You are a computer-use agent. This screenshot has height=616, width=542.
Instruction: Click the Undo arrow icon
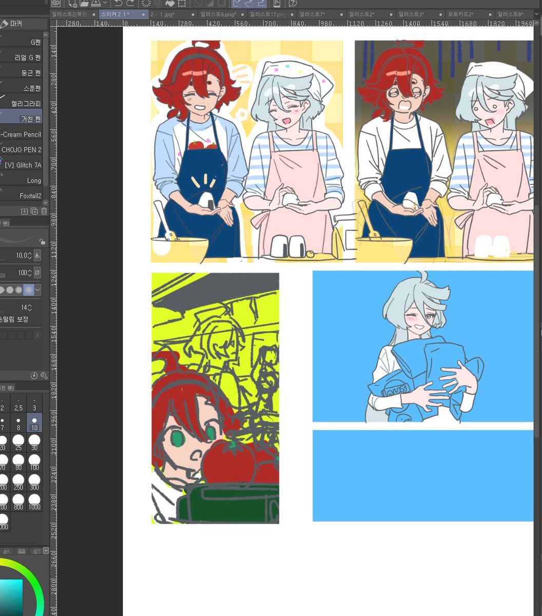tap(118, 4)
